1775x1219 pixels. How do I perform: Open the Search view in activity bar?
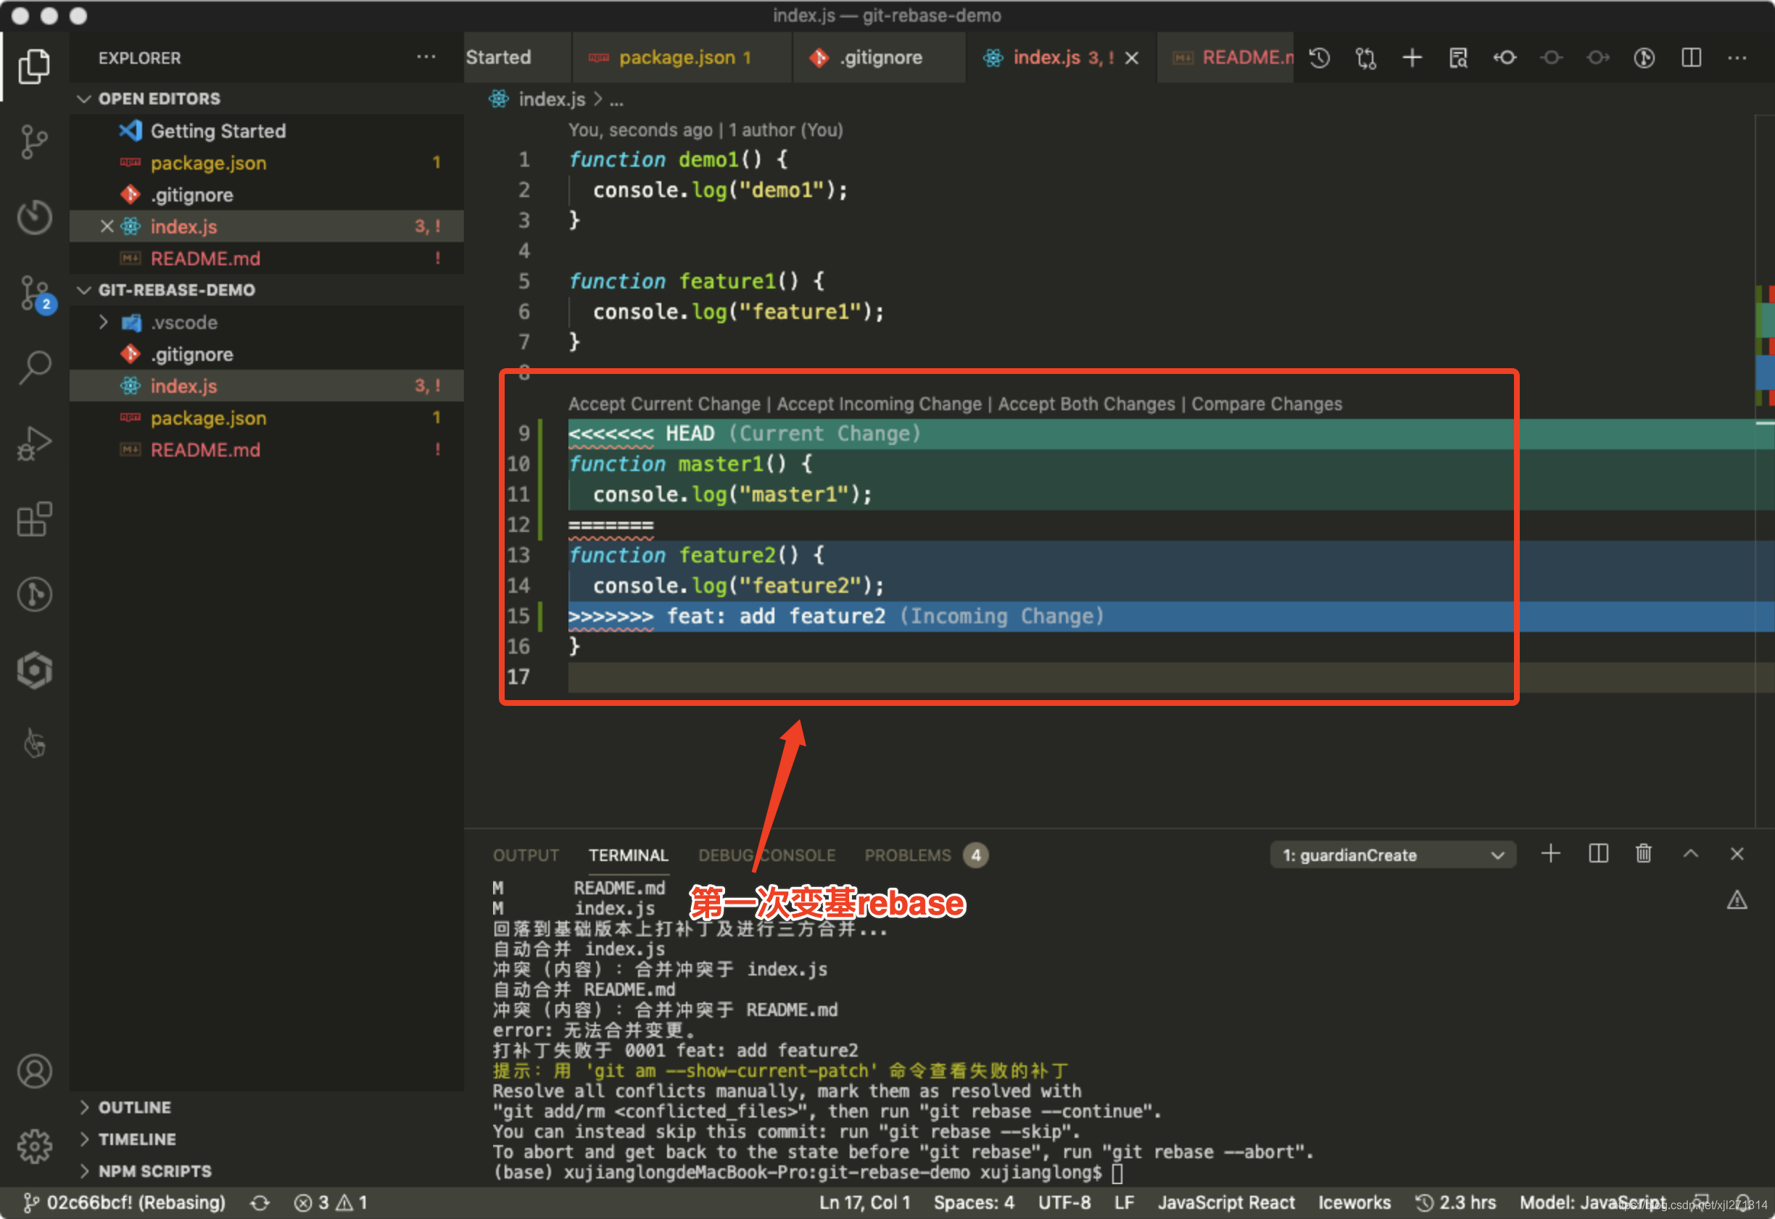point(34,368)
